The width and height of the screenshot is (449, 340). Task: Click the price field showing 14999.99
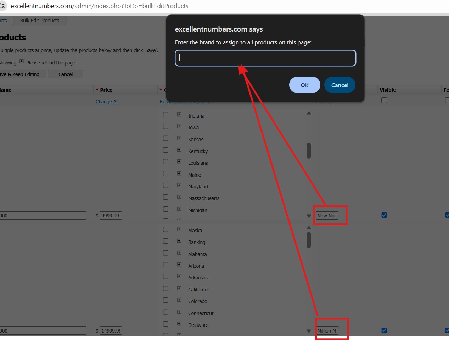pos(111,331)
